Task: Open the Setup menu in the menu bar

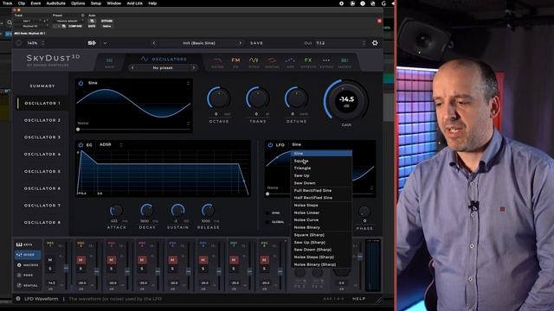Action: 96,3
